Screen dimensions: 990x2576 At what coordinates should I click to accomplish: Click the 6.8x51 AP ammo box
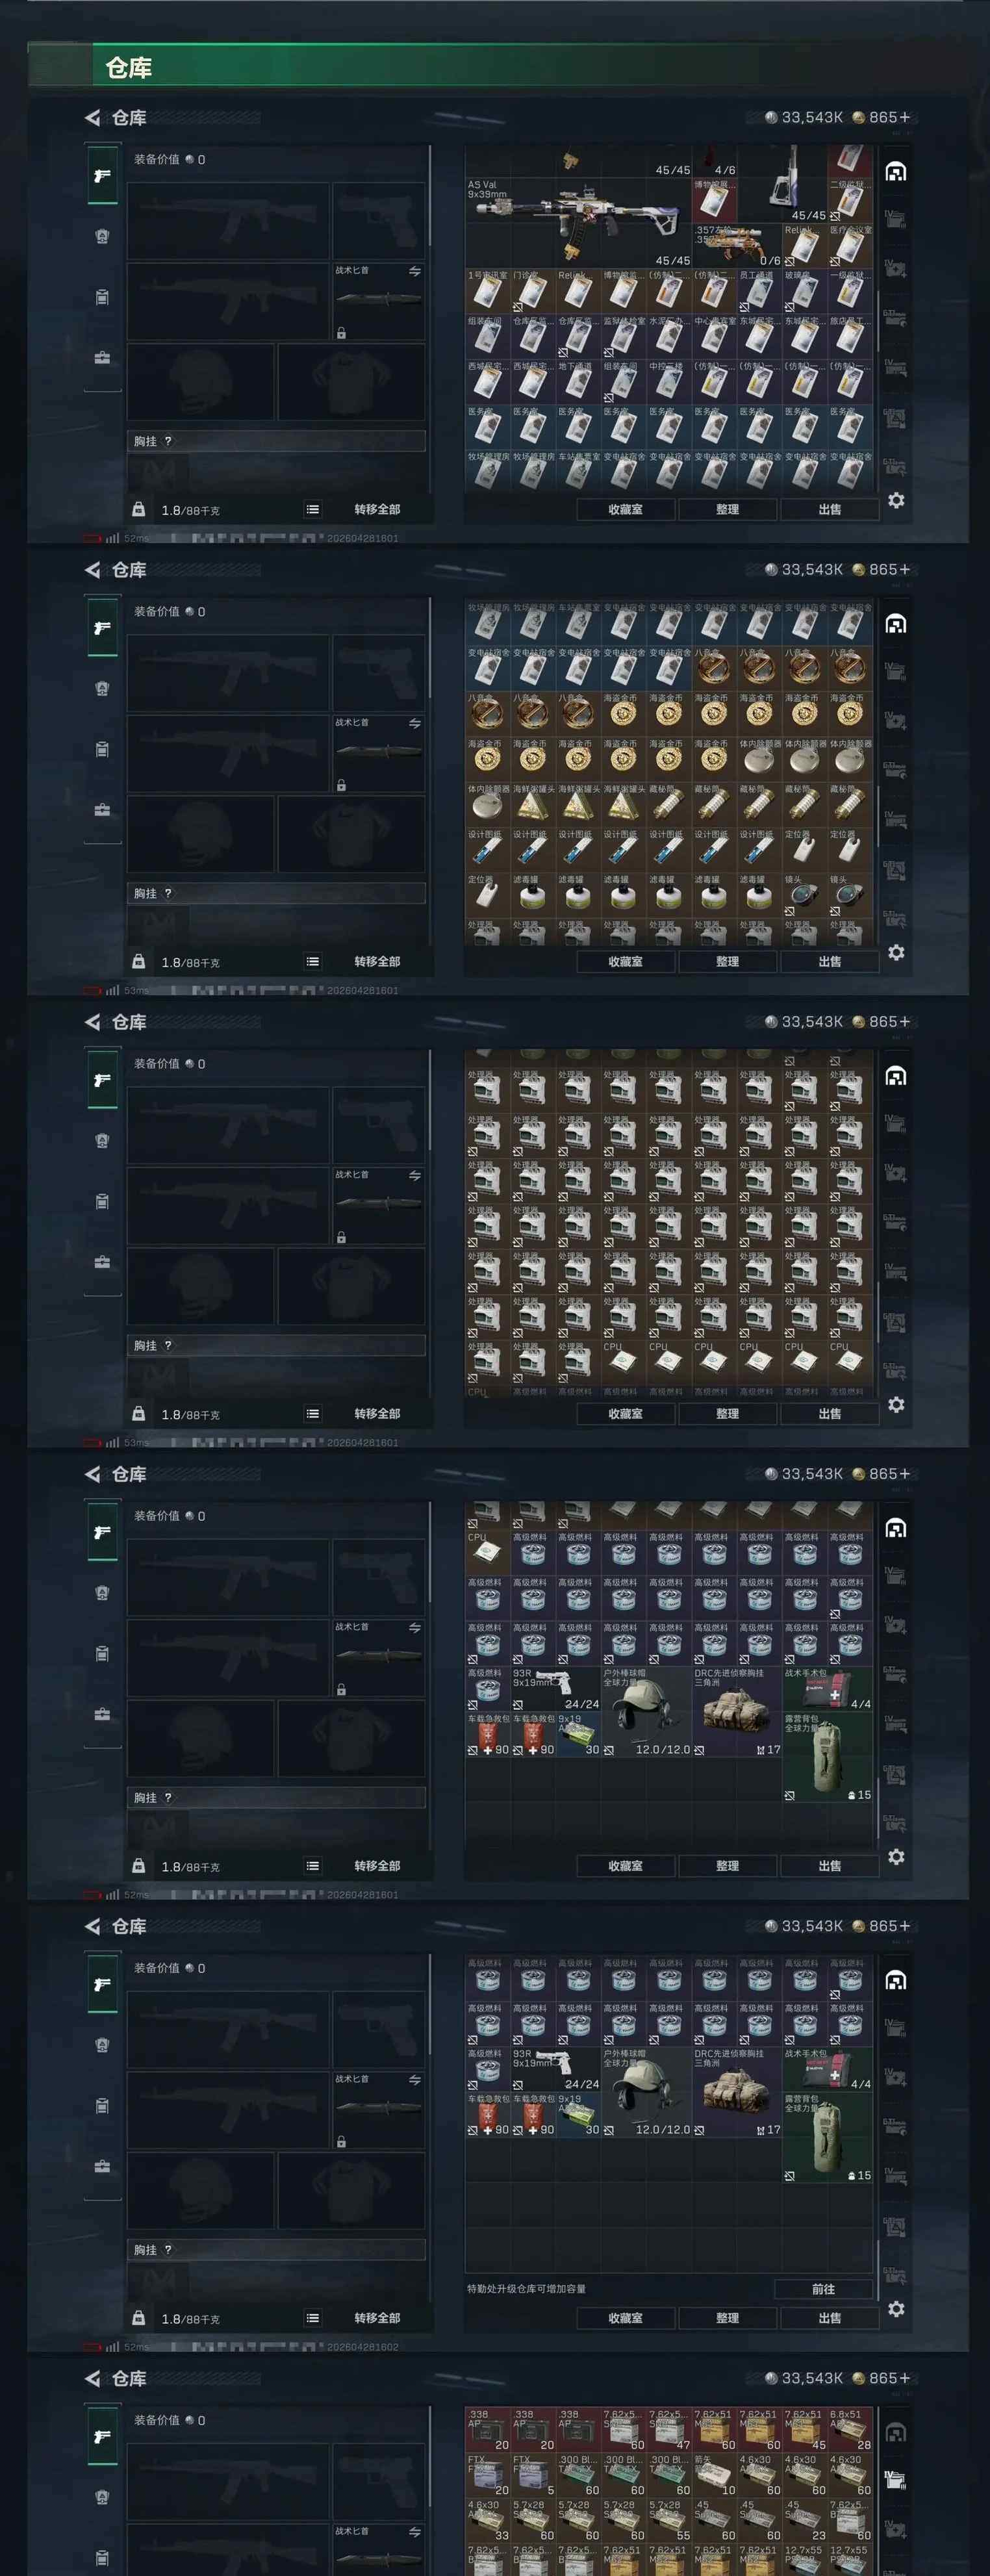(850, 2430)
